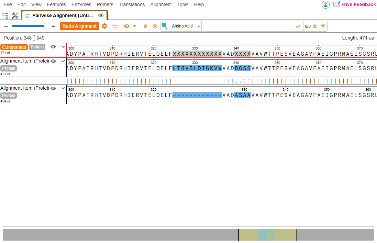Viewport: 377px width, 243px height.
Task: Click the Length: 471 aa text
Action: (358, 38)
